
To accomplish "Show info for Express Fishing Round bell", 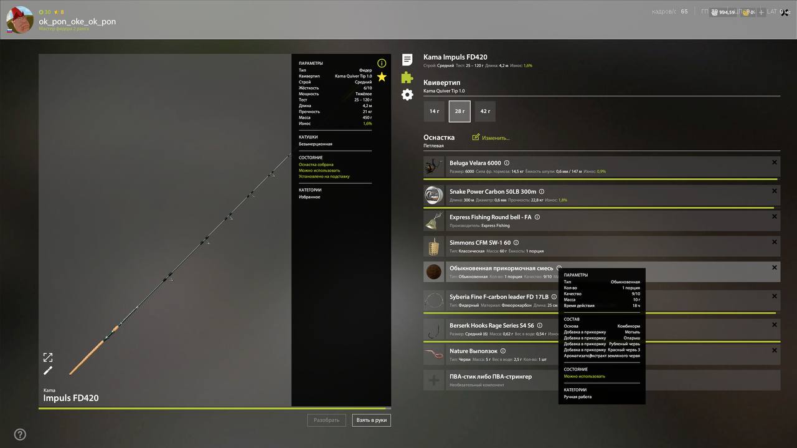I will (537, 217).
